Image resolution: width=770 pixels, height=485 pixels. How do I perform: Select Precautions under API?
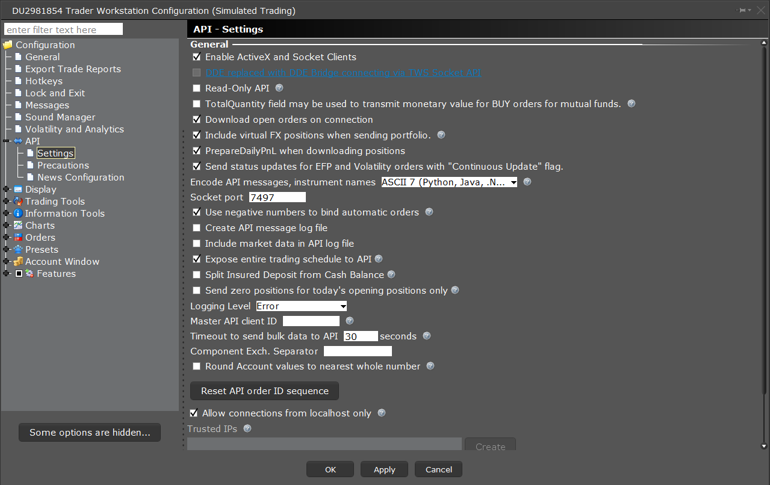tap(63, 165)
